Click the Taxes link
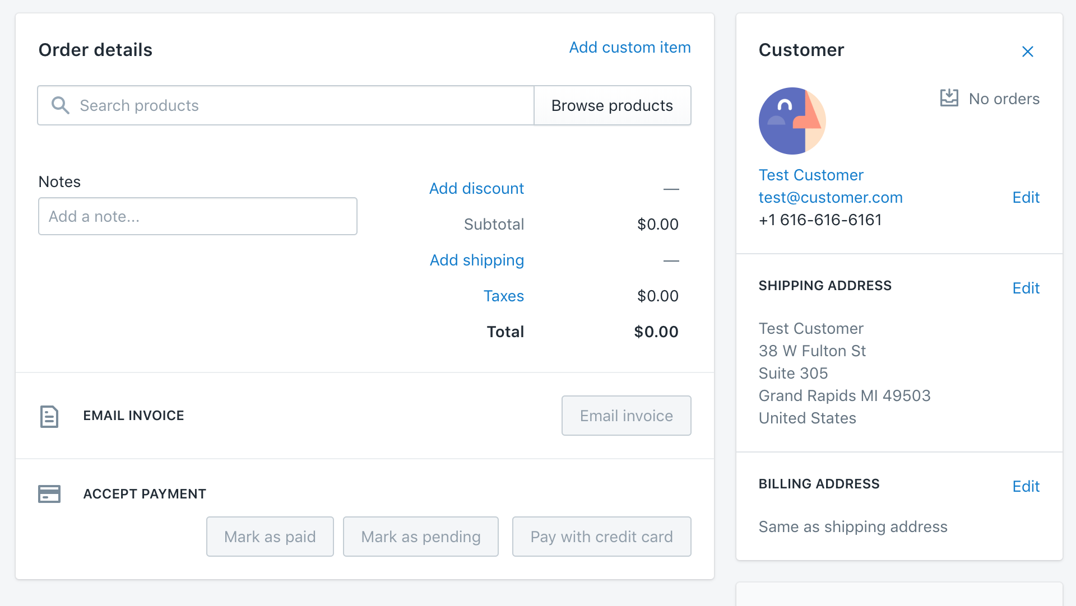This screenshot has height=606, width=1076. click(503, 296)
